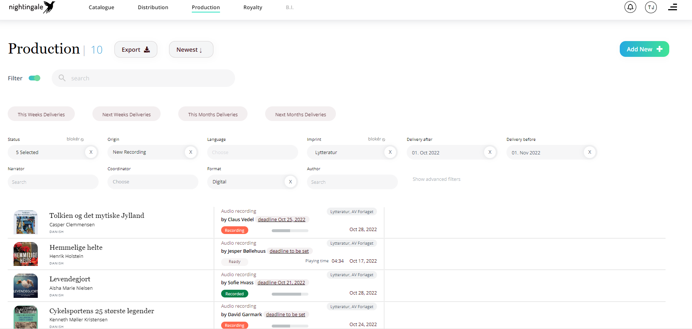
Task: Click Cykelsportens deadline to be set link
Action: 285,314
